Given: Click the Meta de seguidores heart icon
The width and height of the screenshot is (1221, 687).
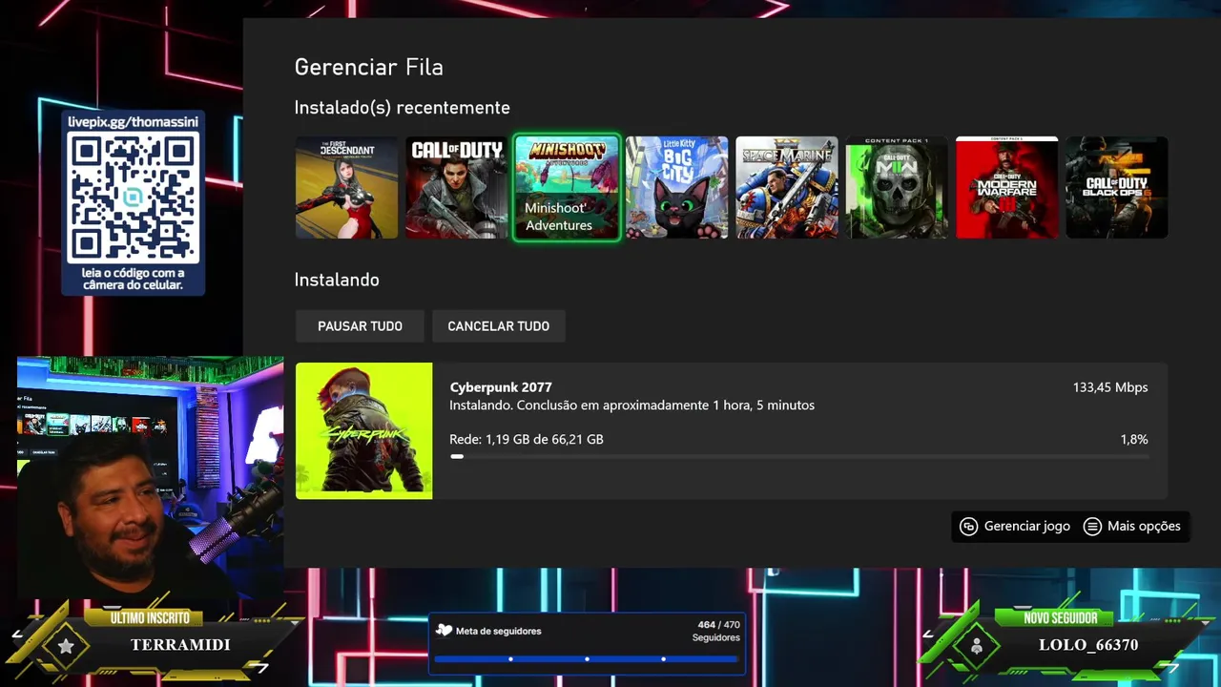Looking at the screenshot, I should click(444, 630).
